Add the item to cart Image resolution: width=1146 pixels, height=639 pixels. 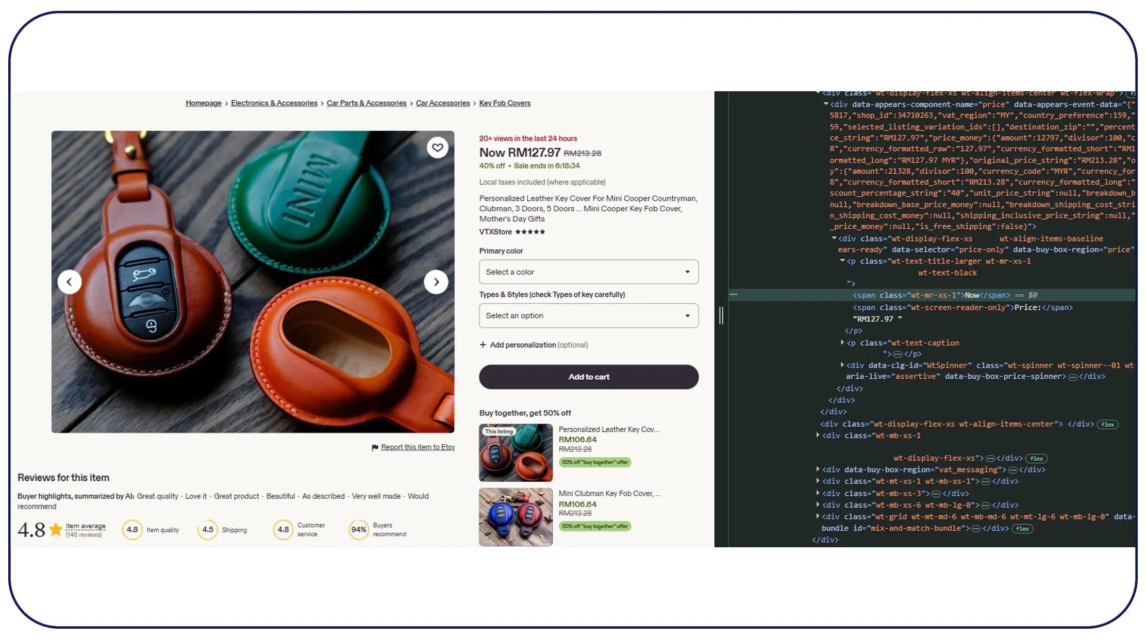point(589,377)
